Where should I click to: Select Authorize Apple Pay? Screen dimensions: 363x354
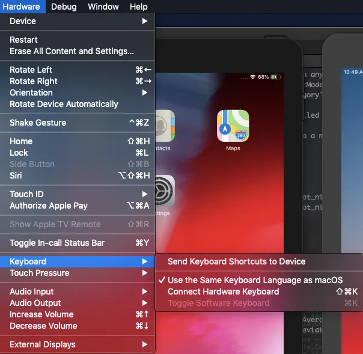(78, 206)
